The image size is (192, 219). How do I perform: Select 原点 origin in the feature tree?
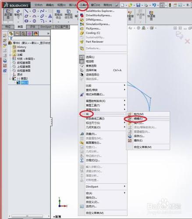(20, 74)
